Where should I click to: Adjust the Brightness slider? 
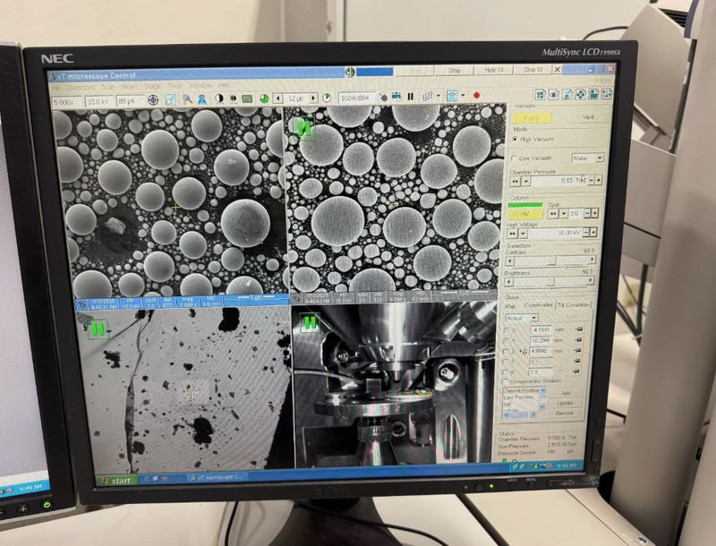point(550,281)
